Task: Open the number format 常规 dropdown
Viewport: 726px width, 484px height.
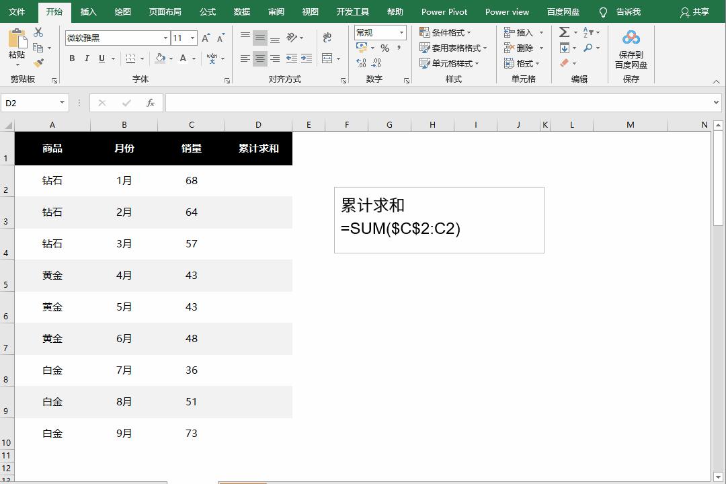Action: pos(401,32)
